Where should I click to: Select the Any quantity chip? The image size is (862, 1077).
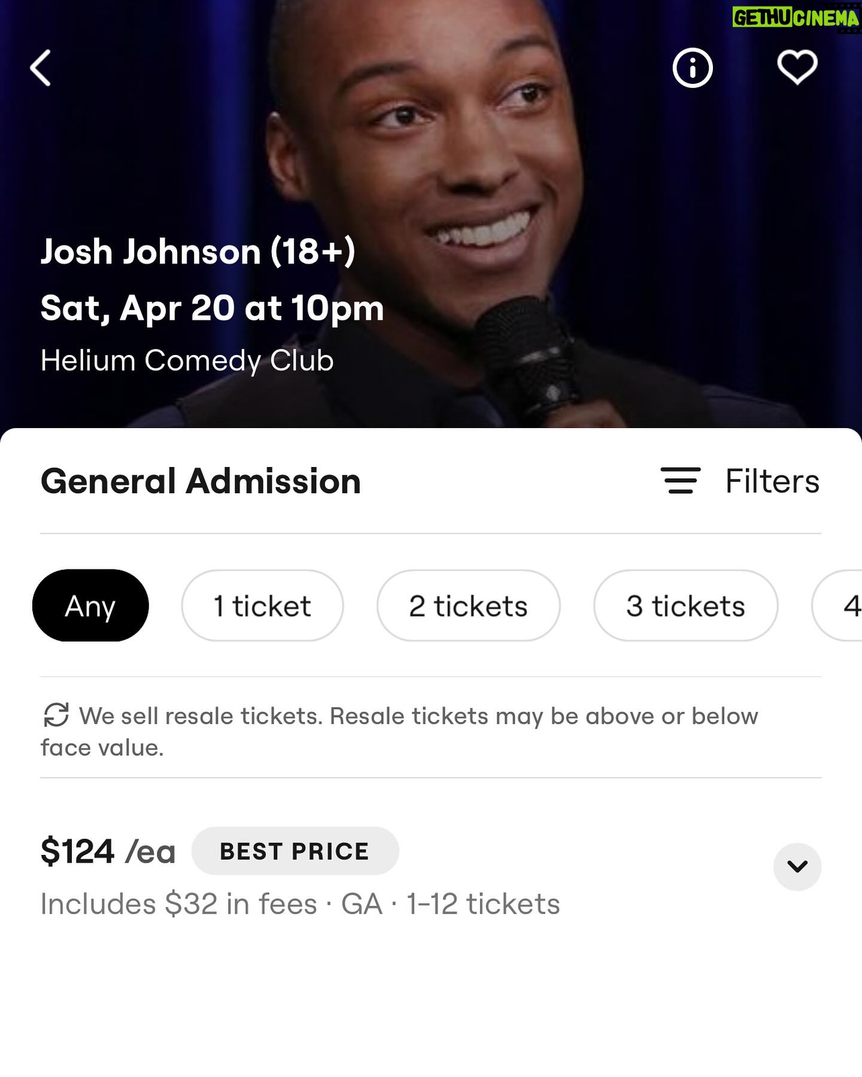point(90,605)
